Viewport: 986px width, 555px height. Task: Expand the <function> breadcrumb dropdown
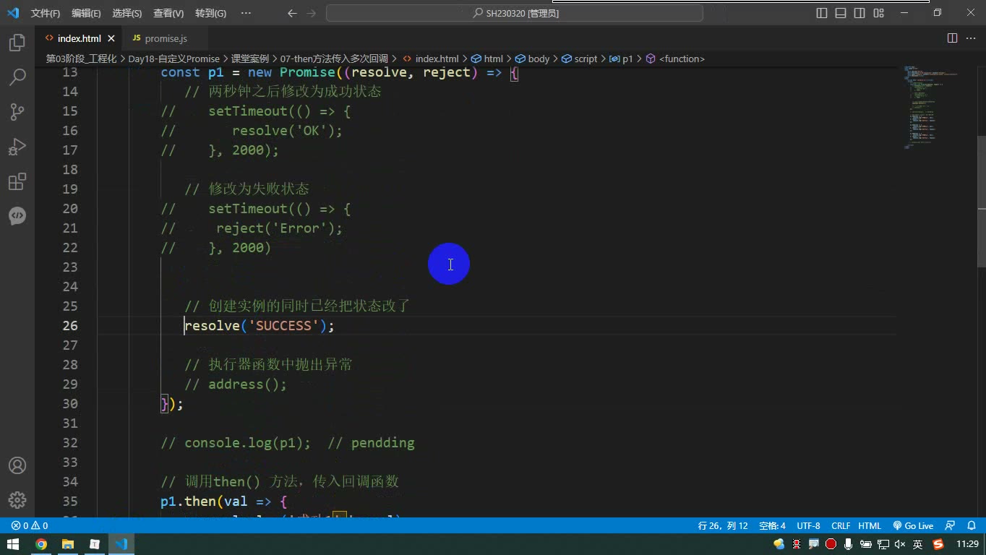point(675,59)
